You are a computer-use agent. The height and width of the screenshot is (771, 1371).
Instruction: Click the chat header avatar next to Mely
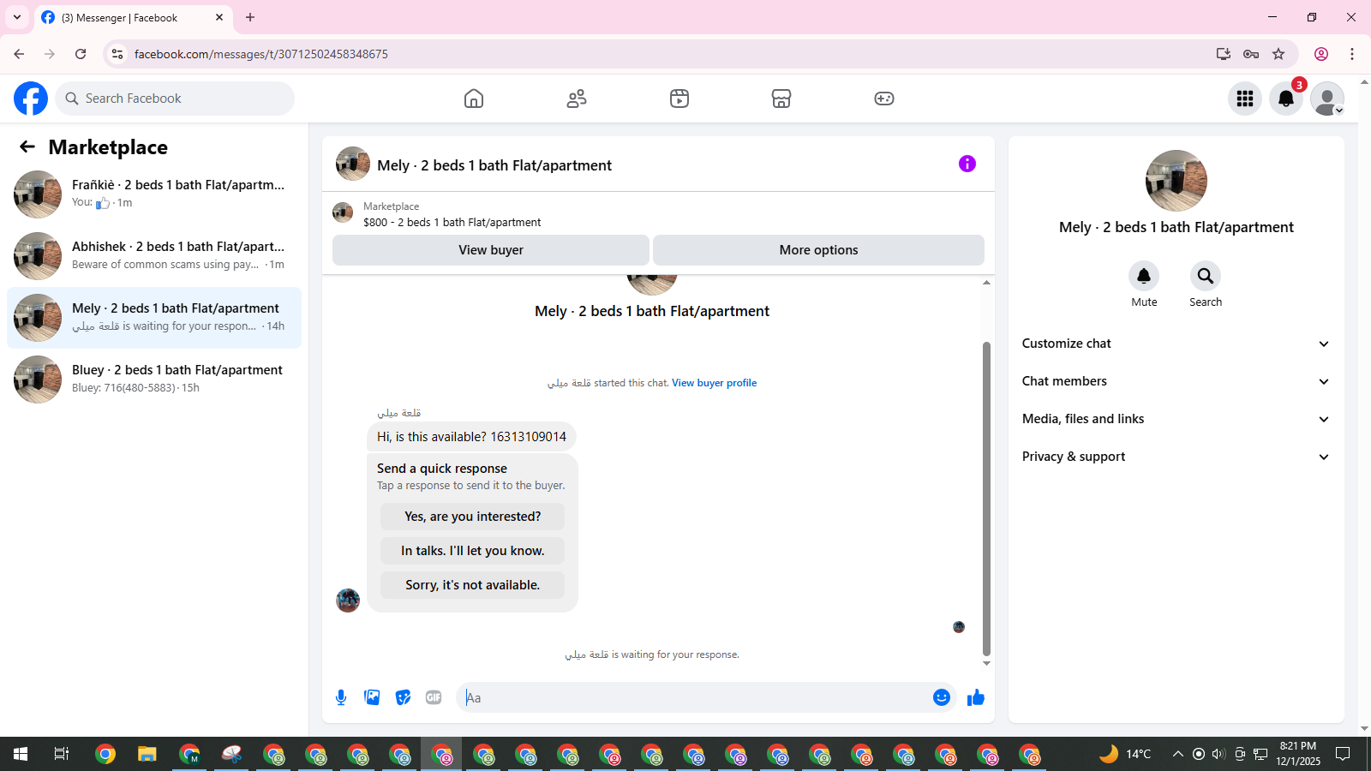point(353,164)
